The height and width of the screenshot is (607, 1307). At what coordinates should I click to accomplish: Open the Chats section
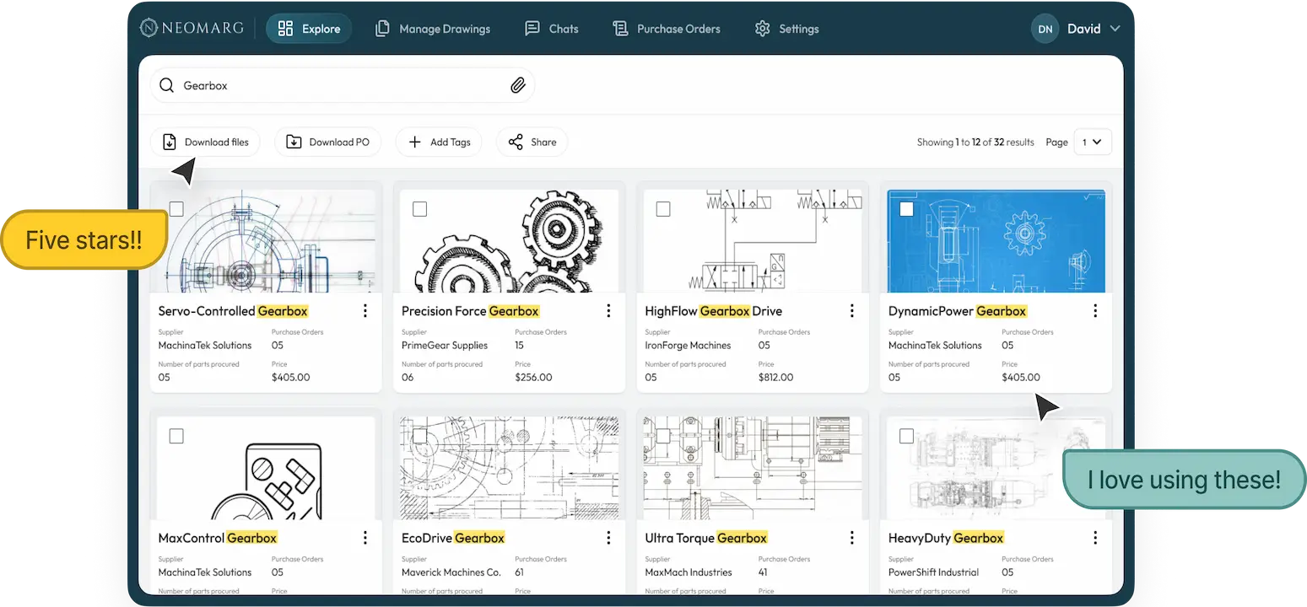pyautogui.click(x=552, y=28)
